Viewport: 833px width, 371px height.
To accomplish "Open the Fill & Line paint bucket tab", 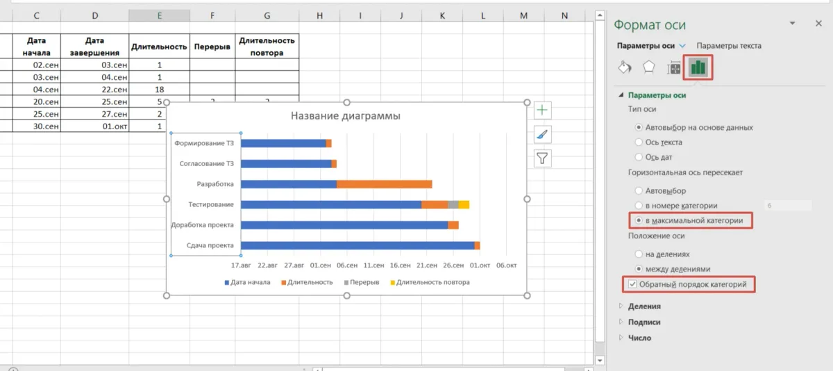I will [624, 67].
